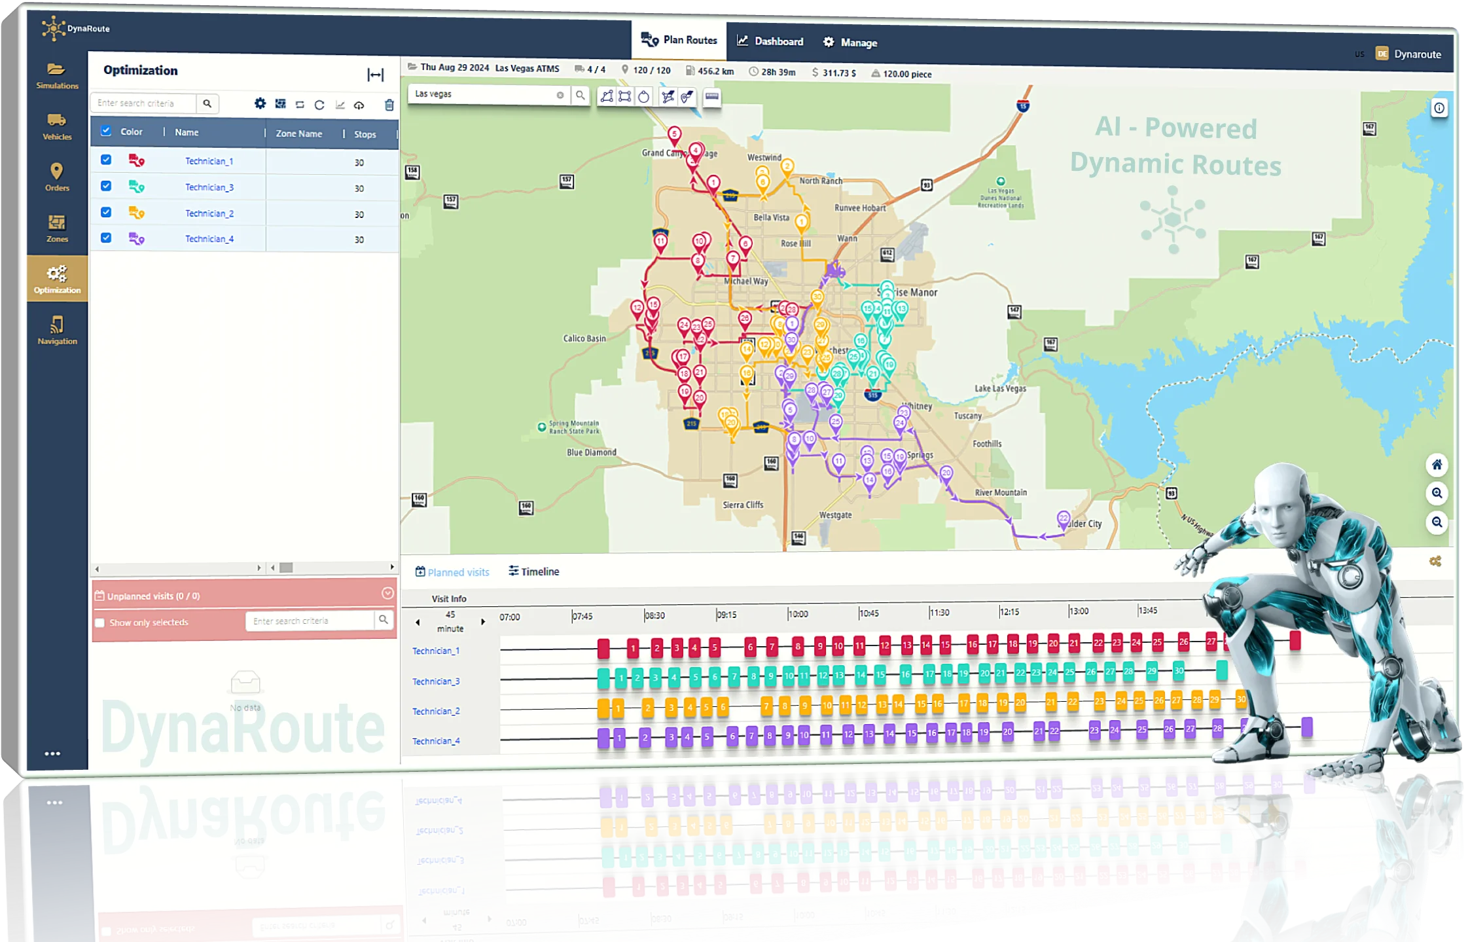Open the Vehicles sidebar section
The image size is (1468, 942).
(x=57, y=126)
